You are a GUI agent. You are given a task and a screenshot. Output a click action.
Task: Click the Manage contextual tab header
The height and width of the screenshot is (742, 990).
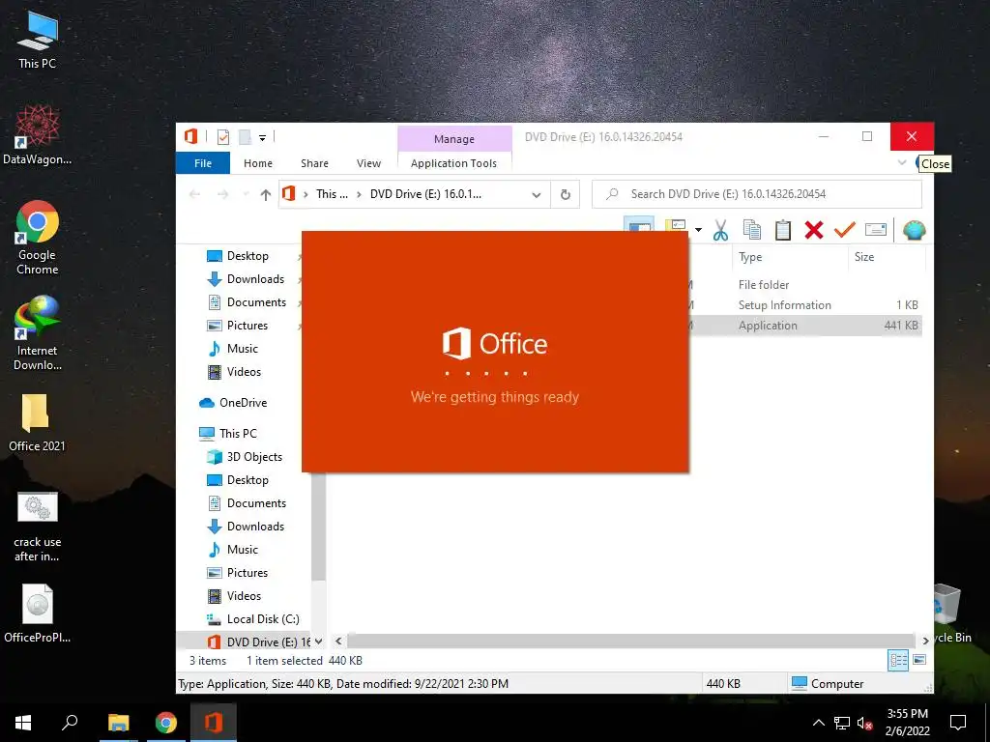(454, 139)
